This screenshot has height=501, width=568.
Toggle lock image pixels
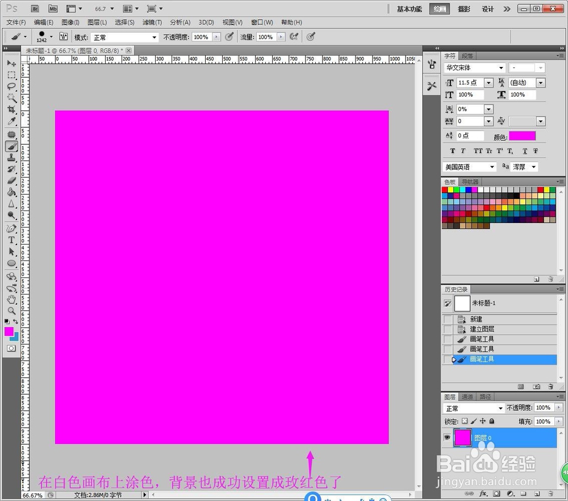pyautogui.click(x=474, y=421)
